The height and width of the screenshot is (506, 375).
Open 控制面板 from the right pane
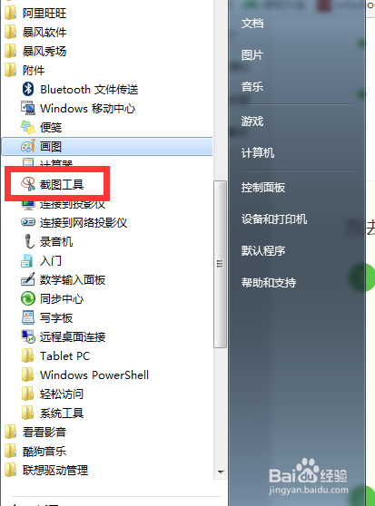click(263, 187)
